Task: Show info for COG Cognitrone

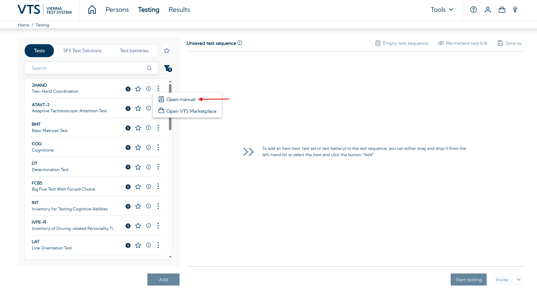Action: tap(148, 147)
